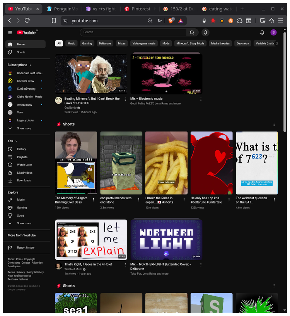Open Liked videos in the sidebar

click(x=26, y=173)
